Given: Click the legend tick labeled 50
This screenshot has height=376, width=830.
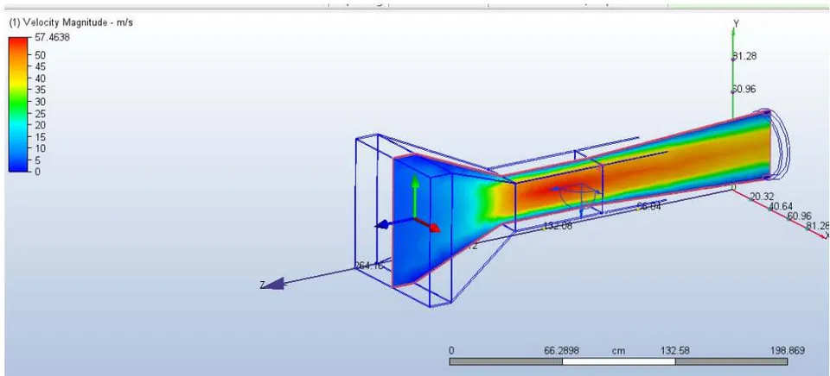Looking at the screenshot, I should click(41, 55).
